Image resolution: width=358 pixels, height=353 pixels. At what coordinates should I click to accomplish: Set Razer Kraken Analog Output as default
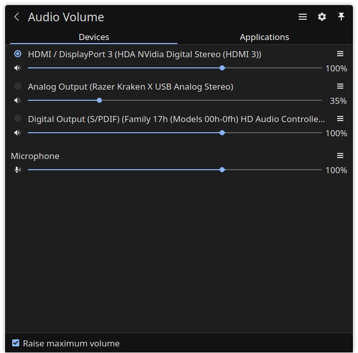[x=18, y=86]
